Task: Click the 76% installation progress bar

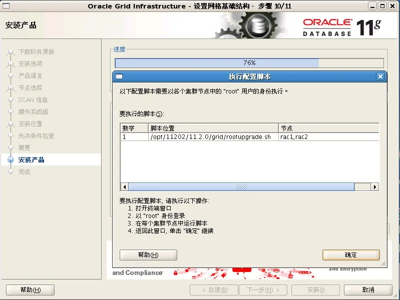Action: pyautogui.click(x=249, y=62)
